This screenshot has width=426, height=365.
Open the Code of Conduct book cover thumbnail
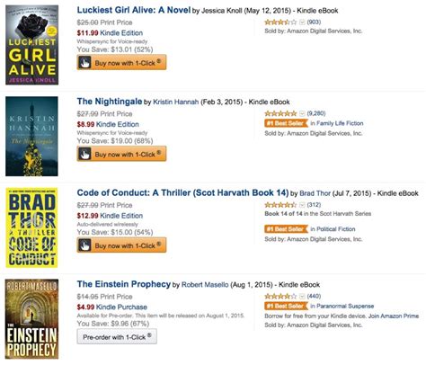tap(31, 227)
